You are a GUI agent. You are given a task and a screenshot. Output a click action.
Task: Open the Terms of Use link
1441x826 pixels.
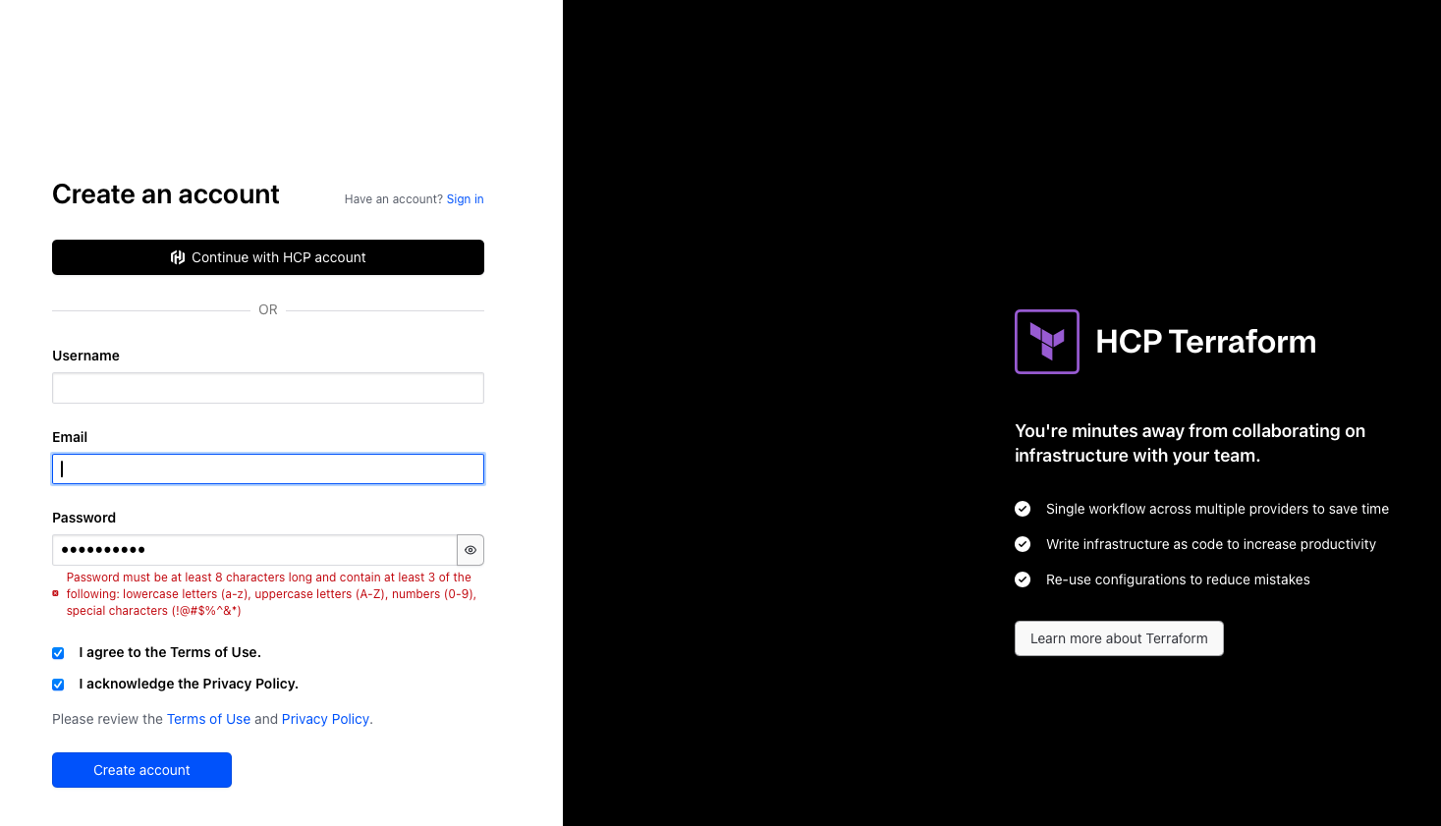pyautogui.click(x=208, y=719)
